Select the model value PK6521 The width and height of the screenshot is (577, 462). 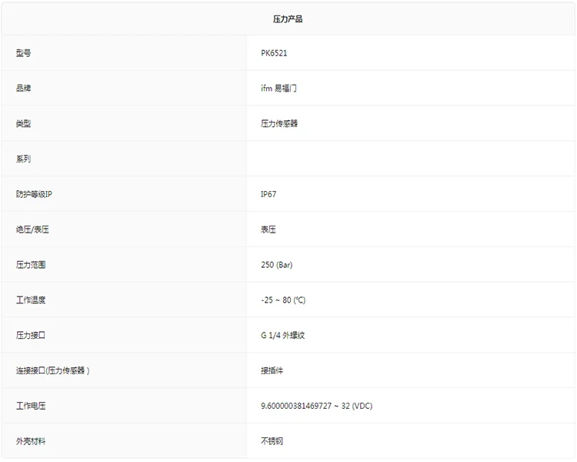[274, 53]
